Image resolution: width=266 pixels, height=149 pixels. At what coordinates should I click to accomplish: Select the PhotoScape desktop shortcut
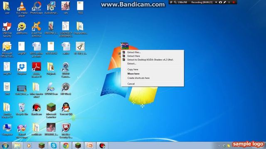(37, 8)
